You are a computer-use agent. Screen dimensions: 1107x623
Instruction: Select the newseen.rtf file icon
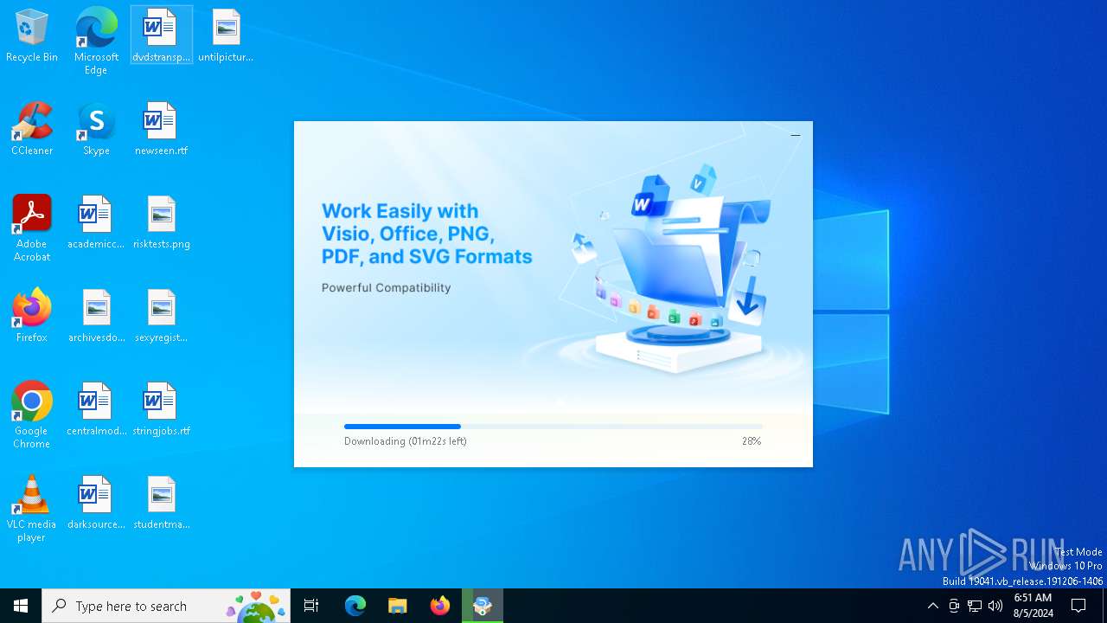(161, 130)
